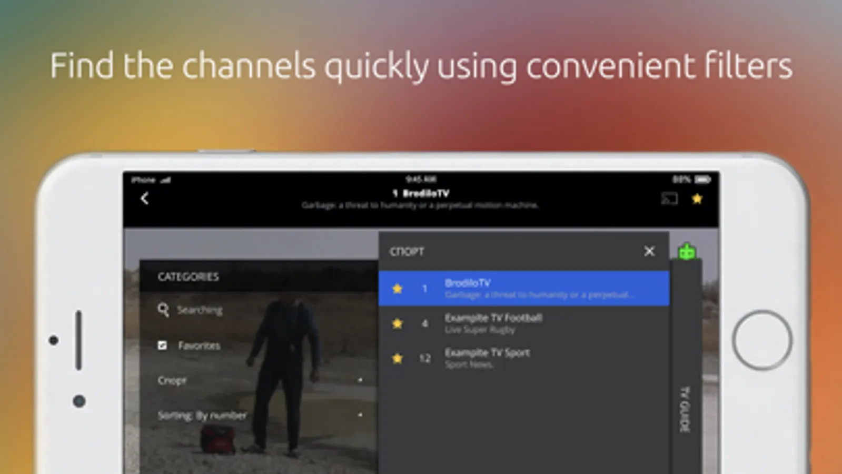The height and width of the screenshot is (474, 842).
Task: Open the TV GUIDE side tab
Action: click(685, 409)
